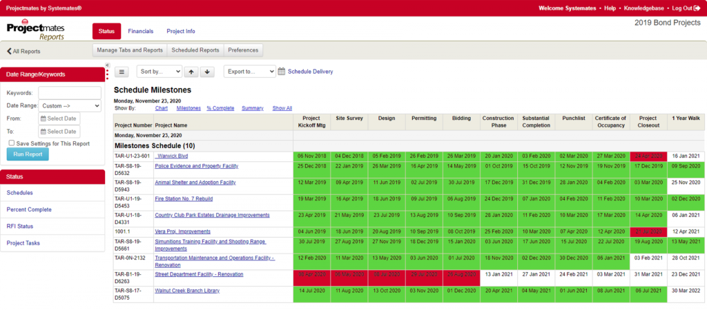707x310 pixels.
Task: Click the Date Range/Keywords panel header
Action: 52,74
